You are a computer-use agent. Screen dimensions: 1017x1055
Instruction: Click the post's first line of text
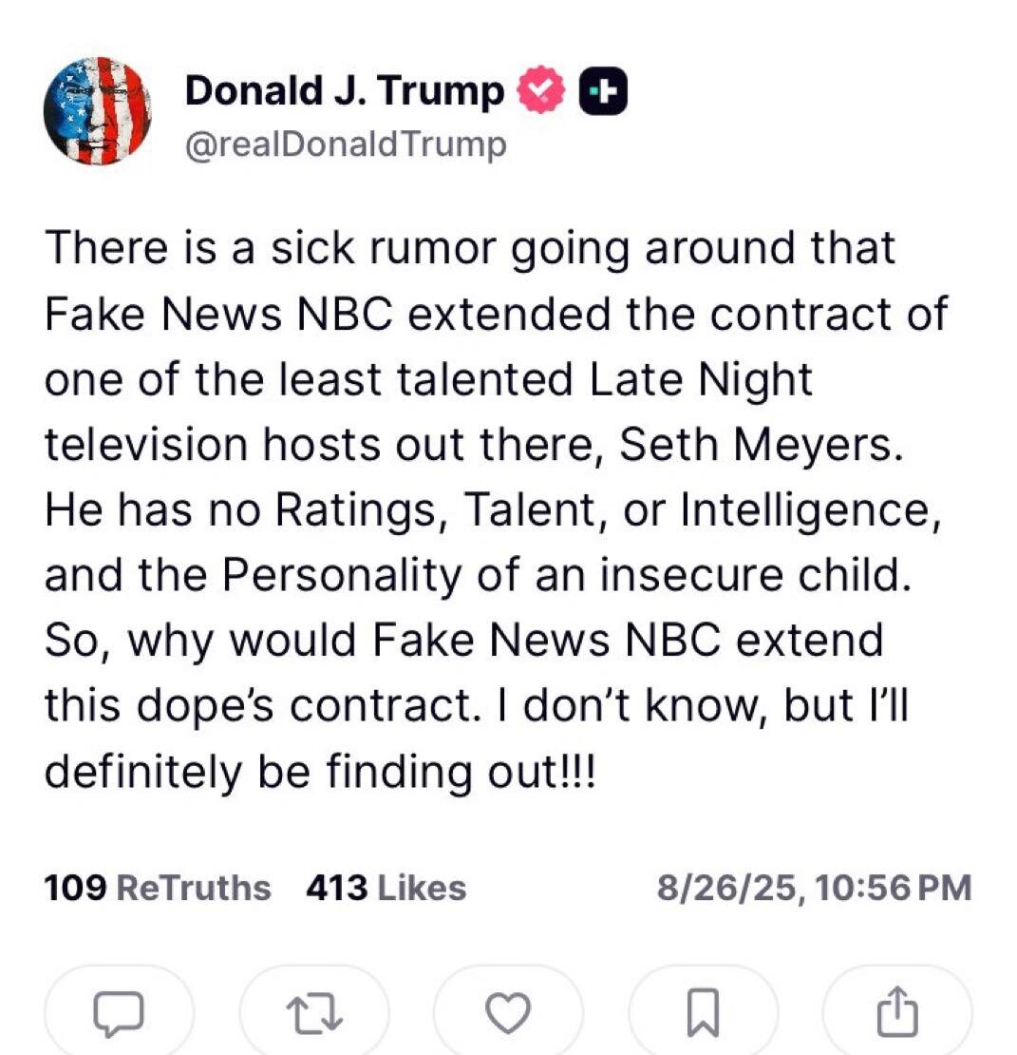pos(470,249)
